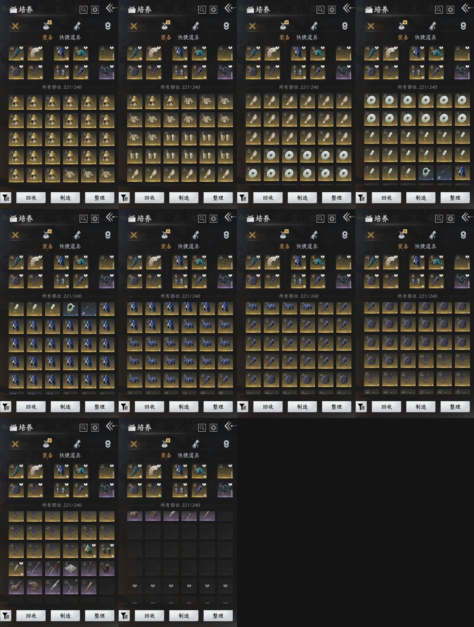Open scroll tab in the golden-helmets-only panel
The height and width of the screenshot is (627, 474).
[77, 26]
